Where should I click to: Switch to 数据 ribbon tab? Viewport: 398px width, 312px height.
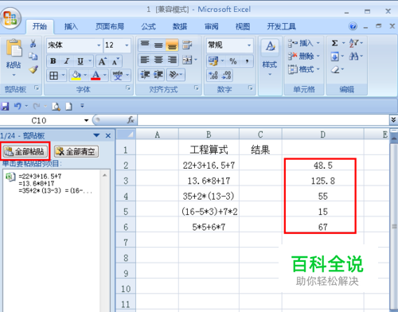tap(180, 26)
